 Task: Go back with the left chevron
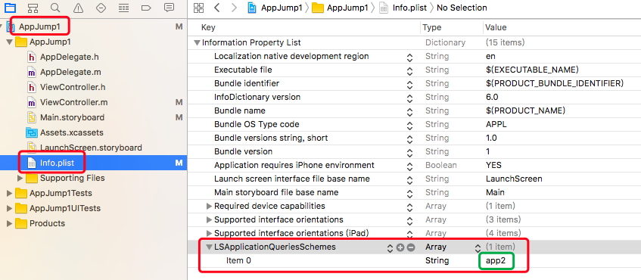(217, 8)
